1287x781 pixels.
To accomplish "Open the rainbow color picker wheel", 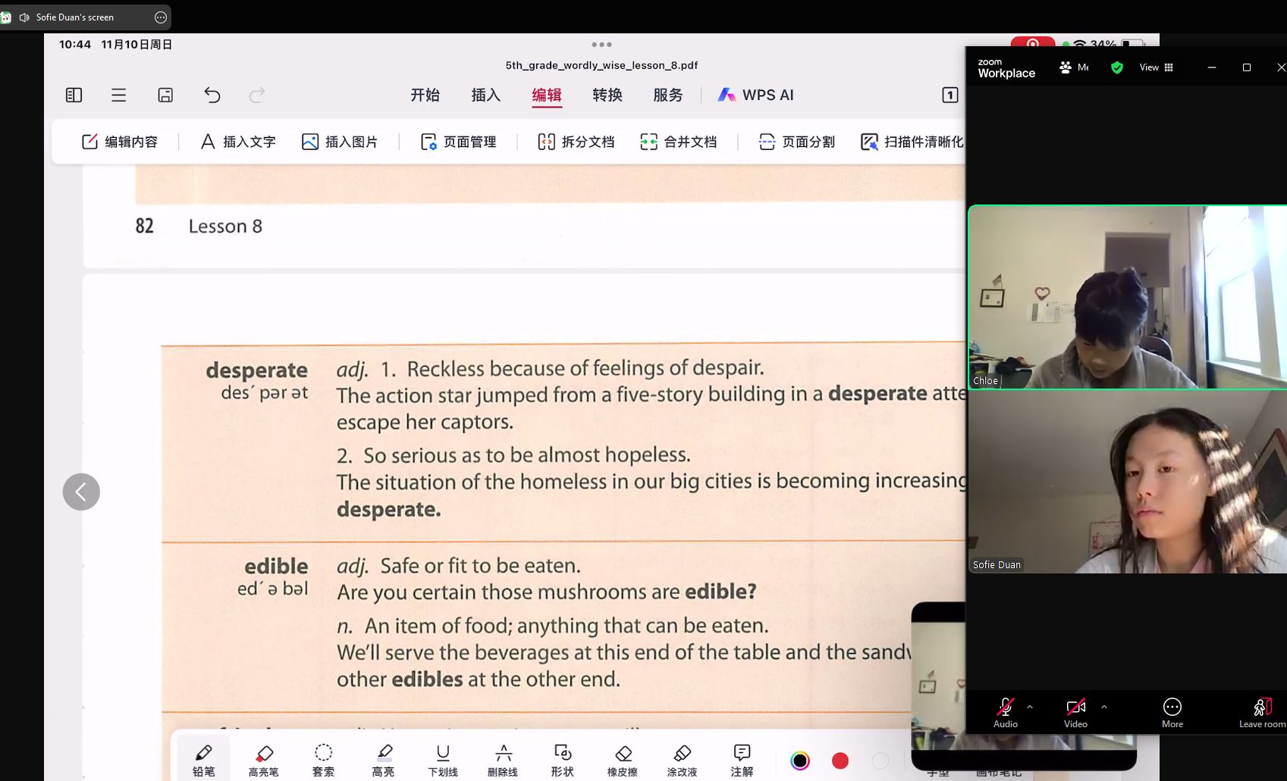I will point(800,761).
